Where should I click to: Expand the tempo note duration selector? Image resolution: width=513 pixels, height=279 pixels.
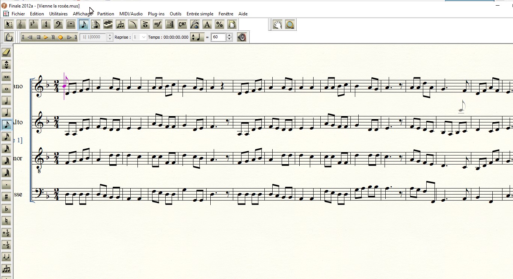tap(193, 37)
